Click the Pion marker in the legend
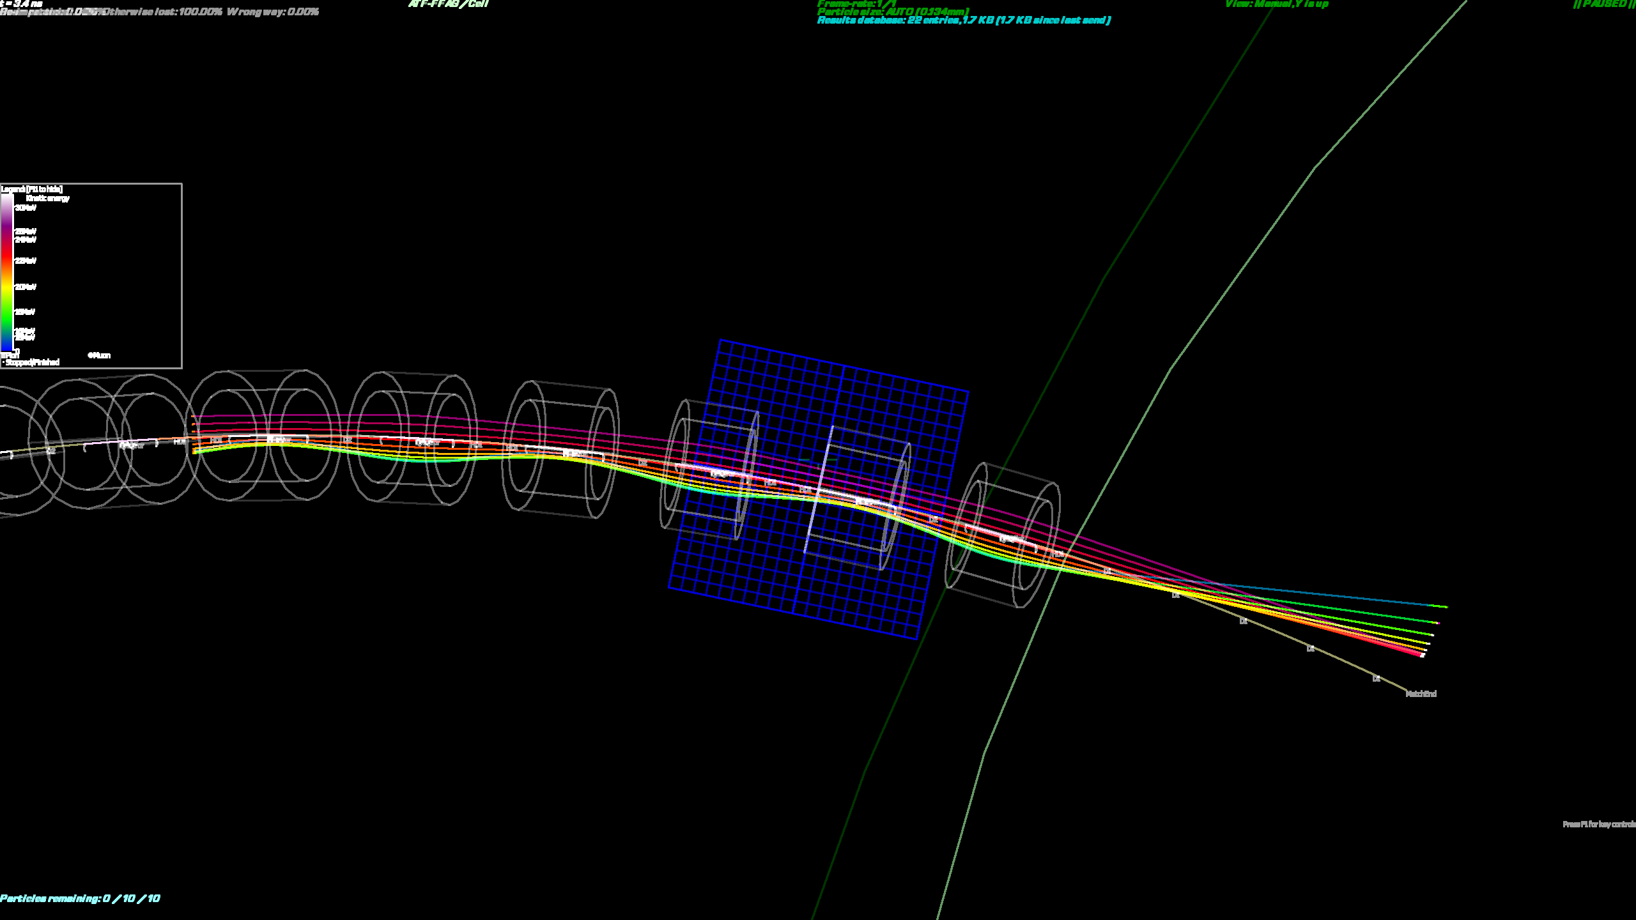 (3, 356)
